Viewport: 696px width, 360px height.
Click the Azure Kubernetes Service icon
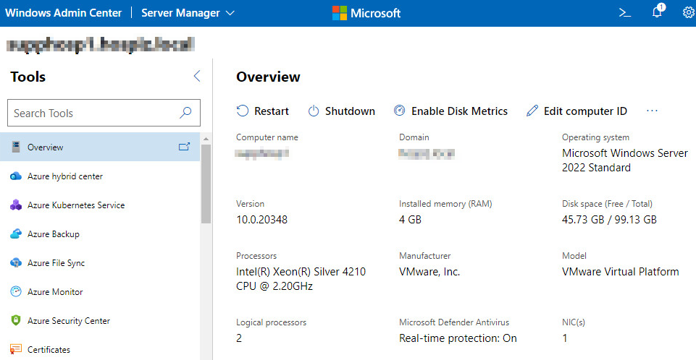tap(15, 205)
